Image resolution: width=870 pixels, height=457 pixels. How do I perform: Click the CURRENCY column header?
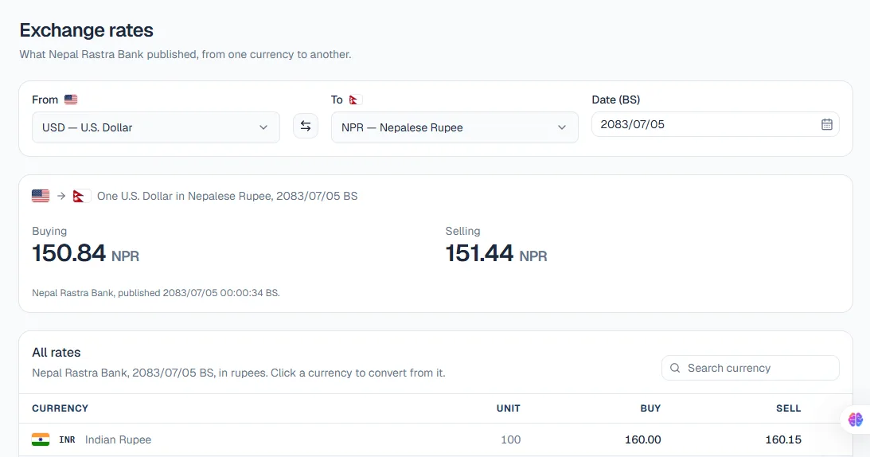pos(60,408)
